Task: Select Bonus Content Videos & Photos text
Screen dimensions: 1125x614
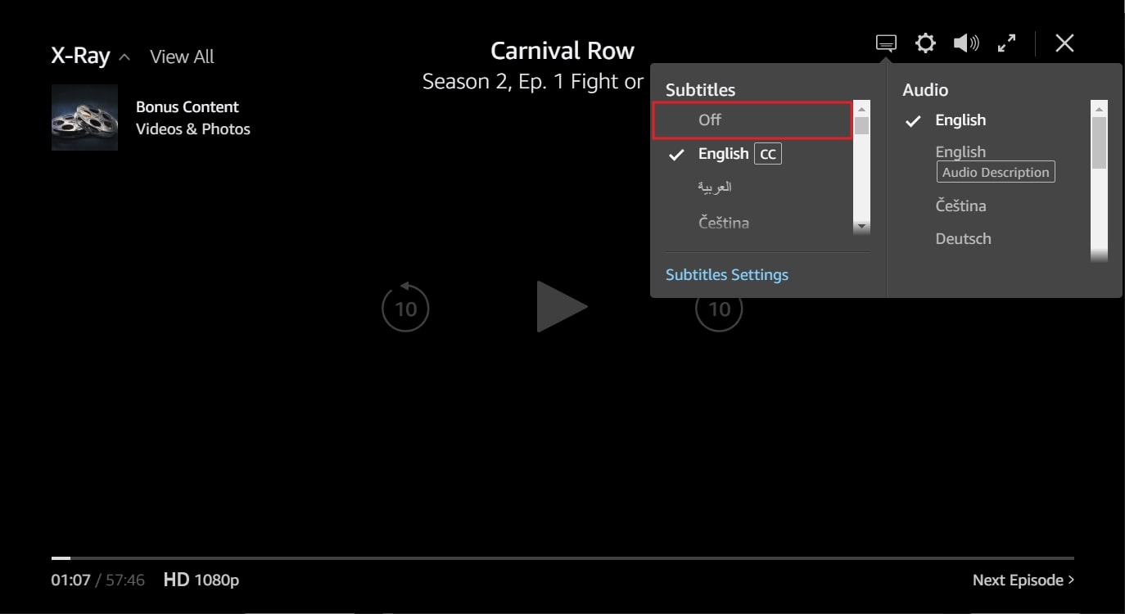Action: (193, 118)
